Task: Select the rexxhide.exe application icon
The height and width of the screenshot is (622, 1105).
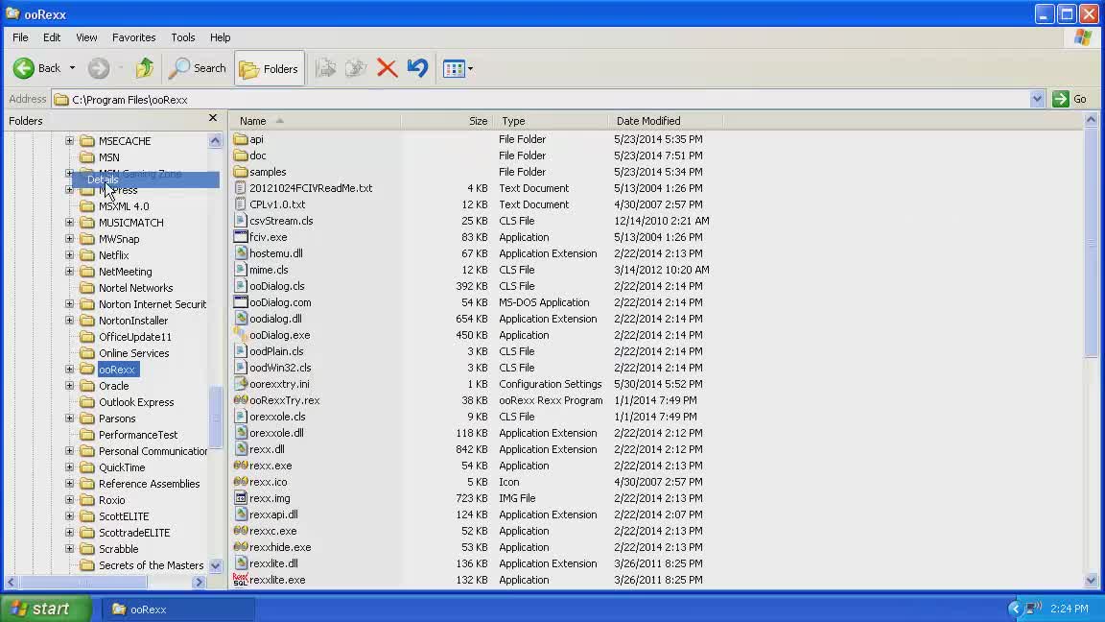Action: click(241, 546)
